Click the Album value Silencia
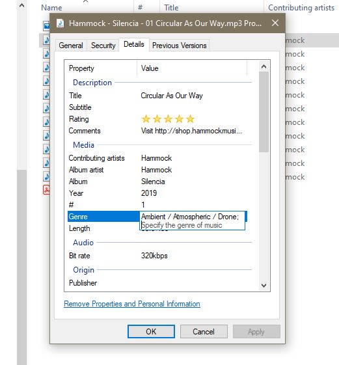This screenshot has height=365, width=339. pyautogui.click(x=153, y=182)
